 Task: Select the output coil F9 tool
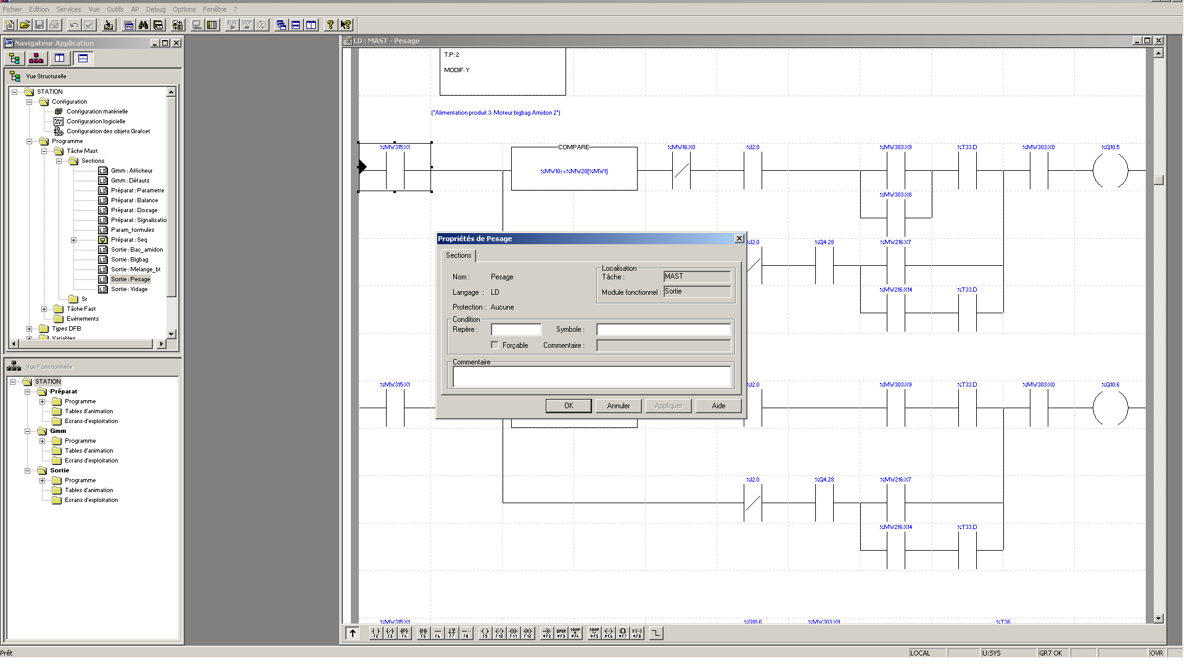(x=485, y=633)
